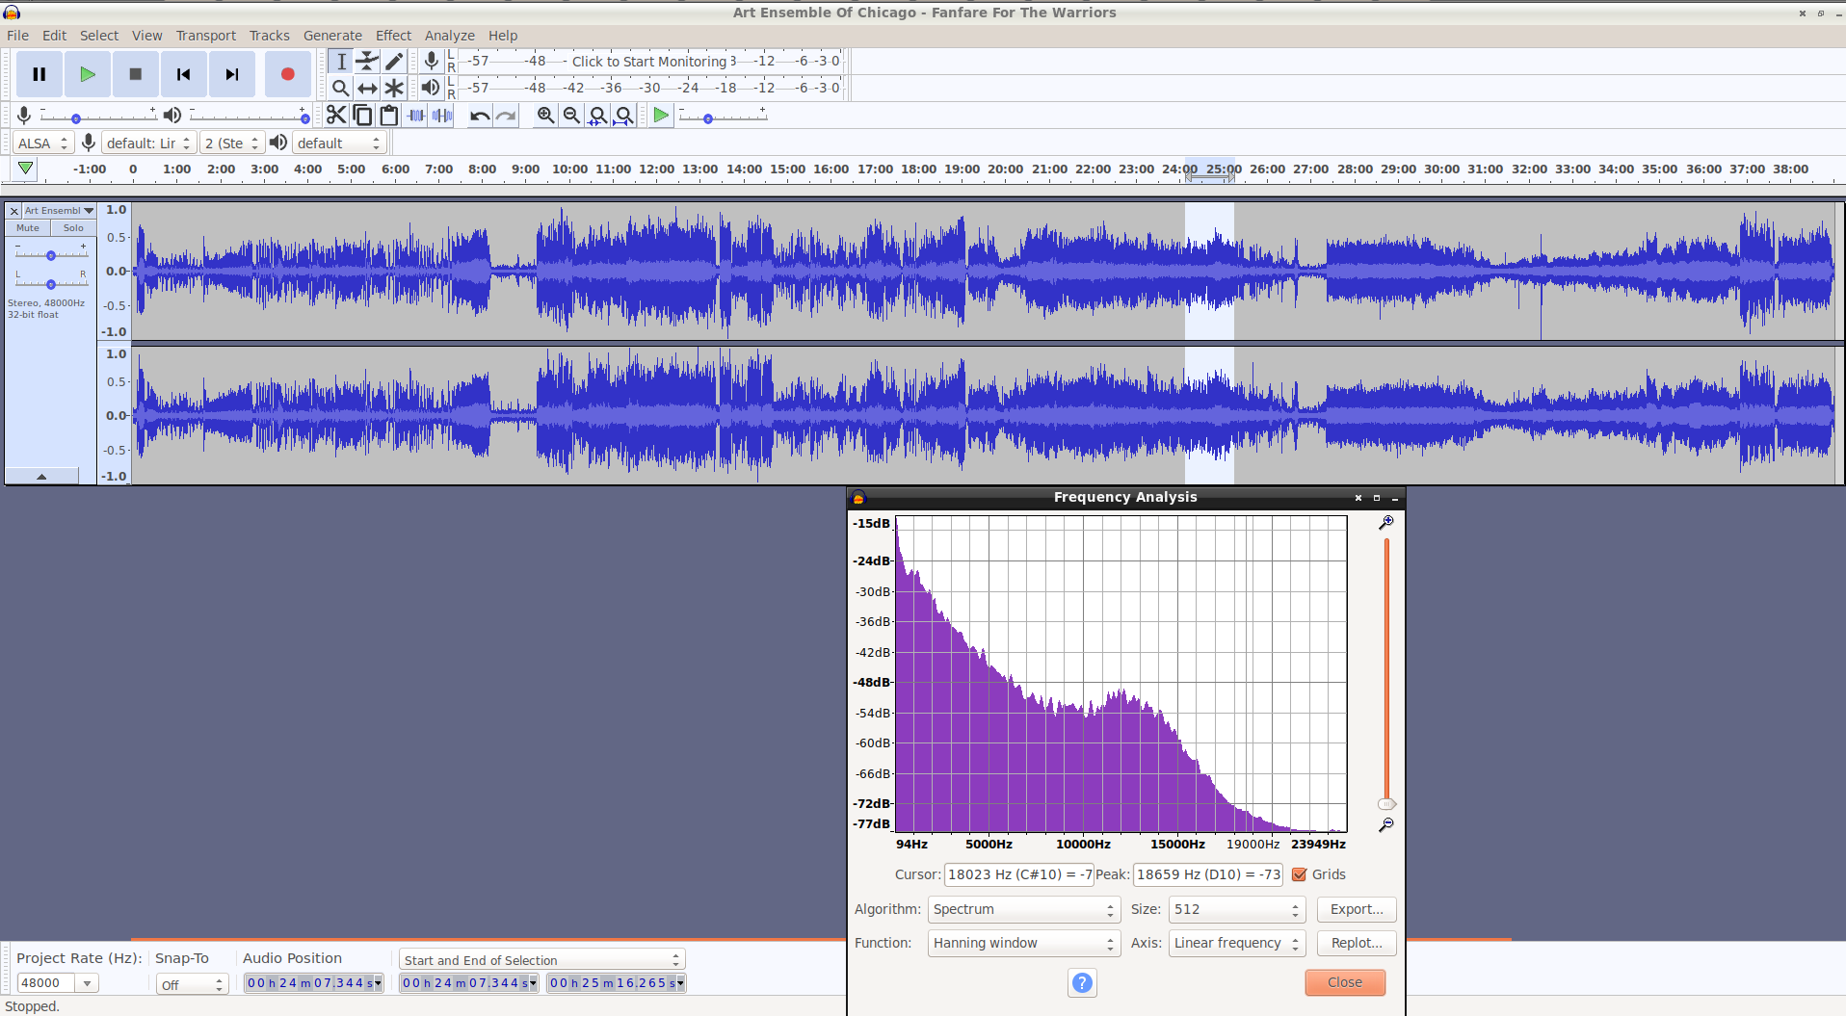The image size is (1846, 1016).
Task: Stop playback with the Stop button
Action: (x=136, y=74)
